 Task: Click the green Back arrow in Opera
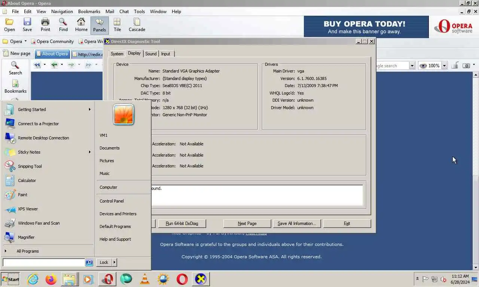click(55, 65)
